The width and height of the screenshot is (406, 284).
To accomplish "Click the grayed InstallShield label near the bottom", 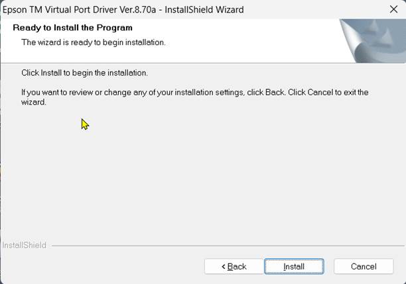I will [x=25, y=245].
